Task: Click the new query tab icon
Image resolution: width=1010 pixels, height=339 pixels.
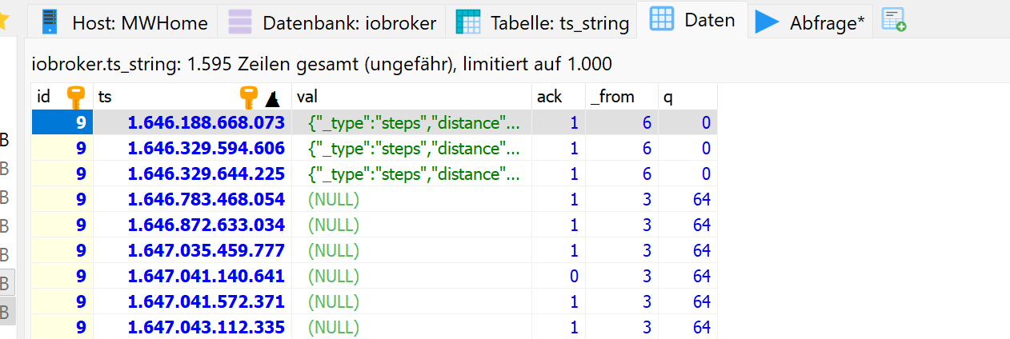Action: (x=894, y=21)
